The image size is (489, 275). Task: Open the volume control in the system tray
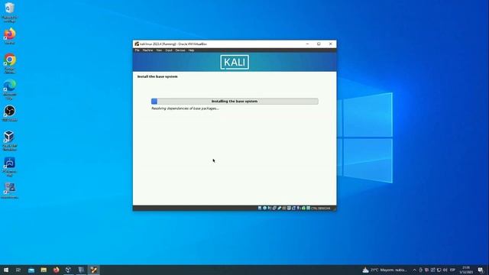[x=445, y=270]
